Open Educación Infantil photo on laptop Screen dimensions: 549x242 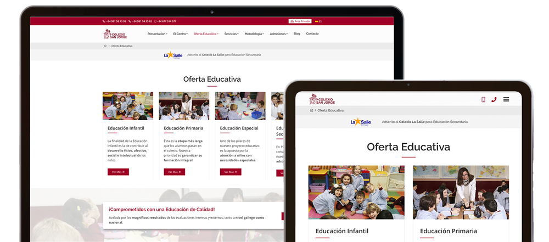coord(128,106)
